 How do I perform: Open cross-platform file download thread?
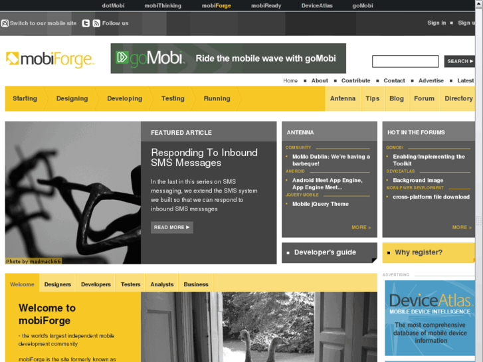431,197
